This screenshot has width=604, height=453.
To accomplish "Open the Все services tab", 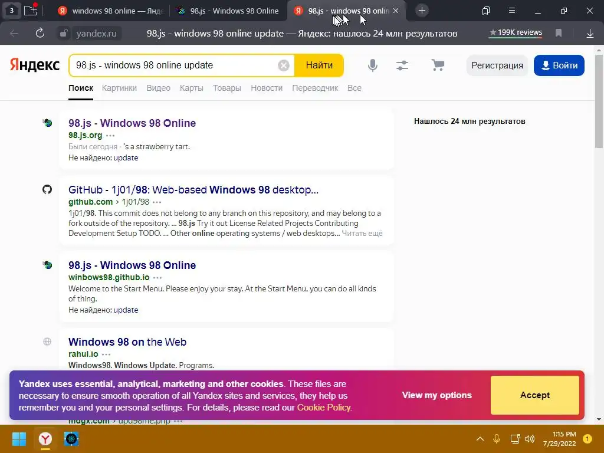I will tap(354, 88).
